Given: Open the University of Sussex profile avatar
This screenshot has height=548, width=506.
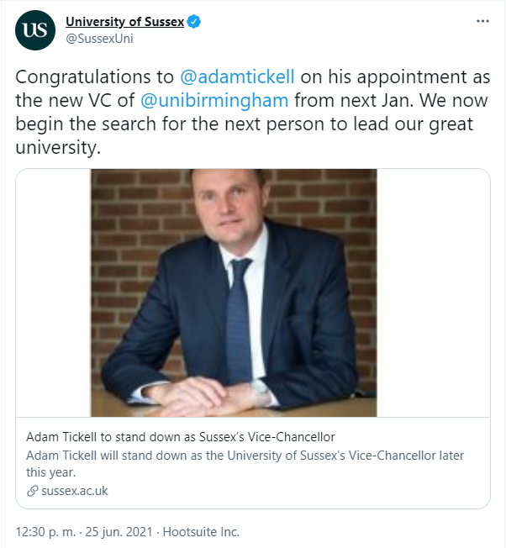Looking at the screenshot, I should tap(35, 30).
